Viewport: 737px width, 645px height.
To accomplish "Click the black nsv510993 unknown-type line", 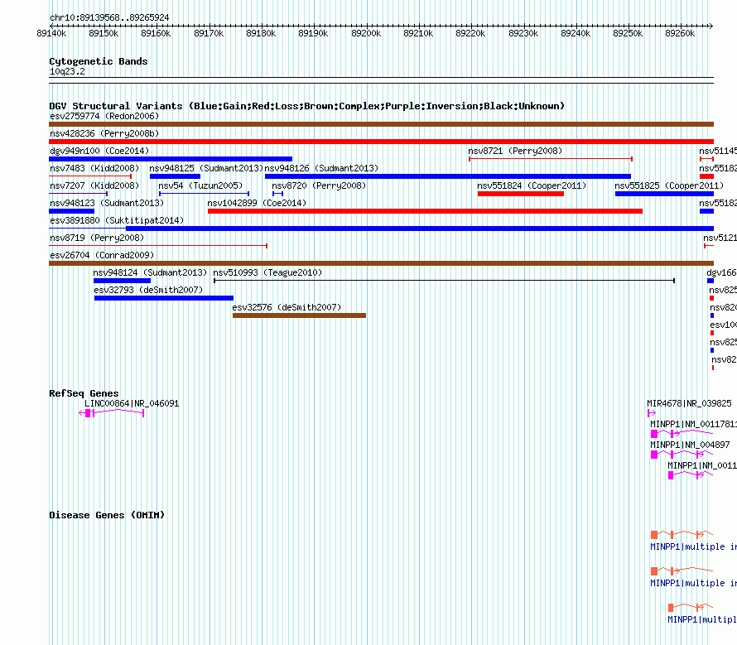I will click(x=444, y=281).
